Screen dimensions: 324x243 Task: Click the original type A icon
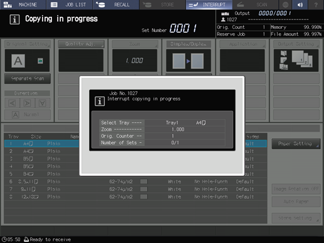pyautogui.click(x=18, y=61)
